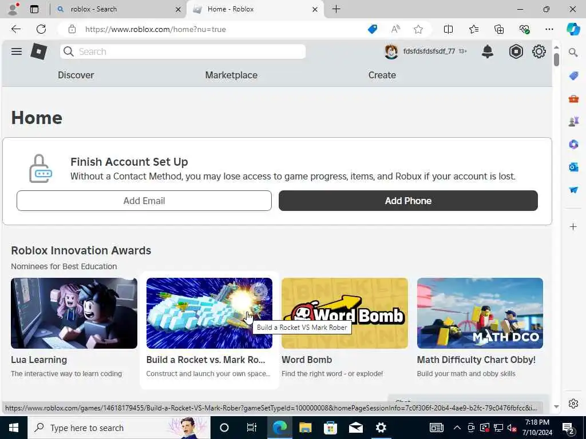Add this page to favorites star
Viewport: 586px width, 439px height.
418,29
